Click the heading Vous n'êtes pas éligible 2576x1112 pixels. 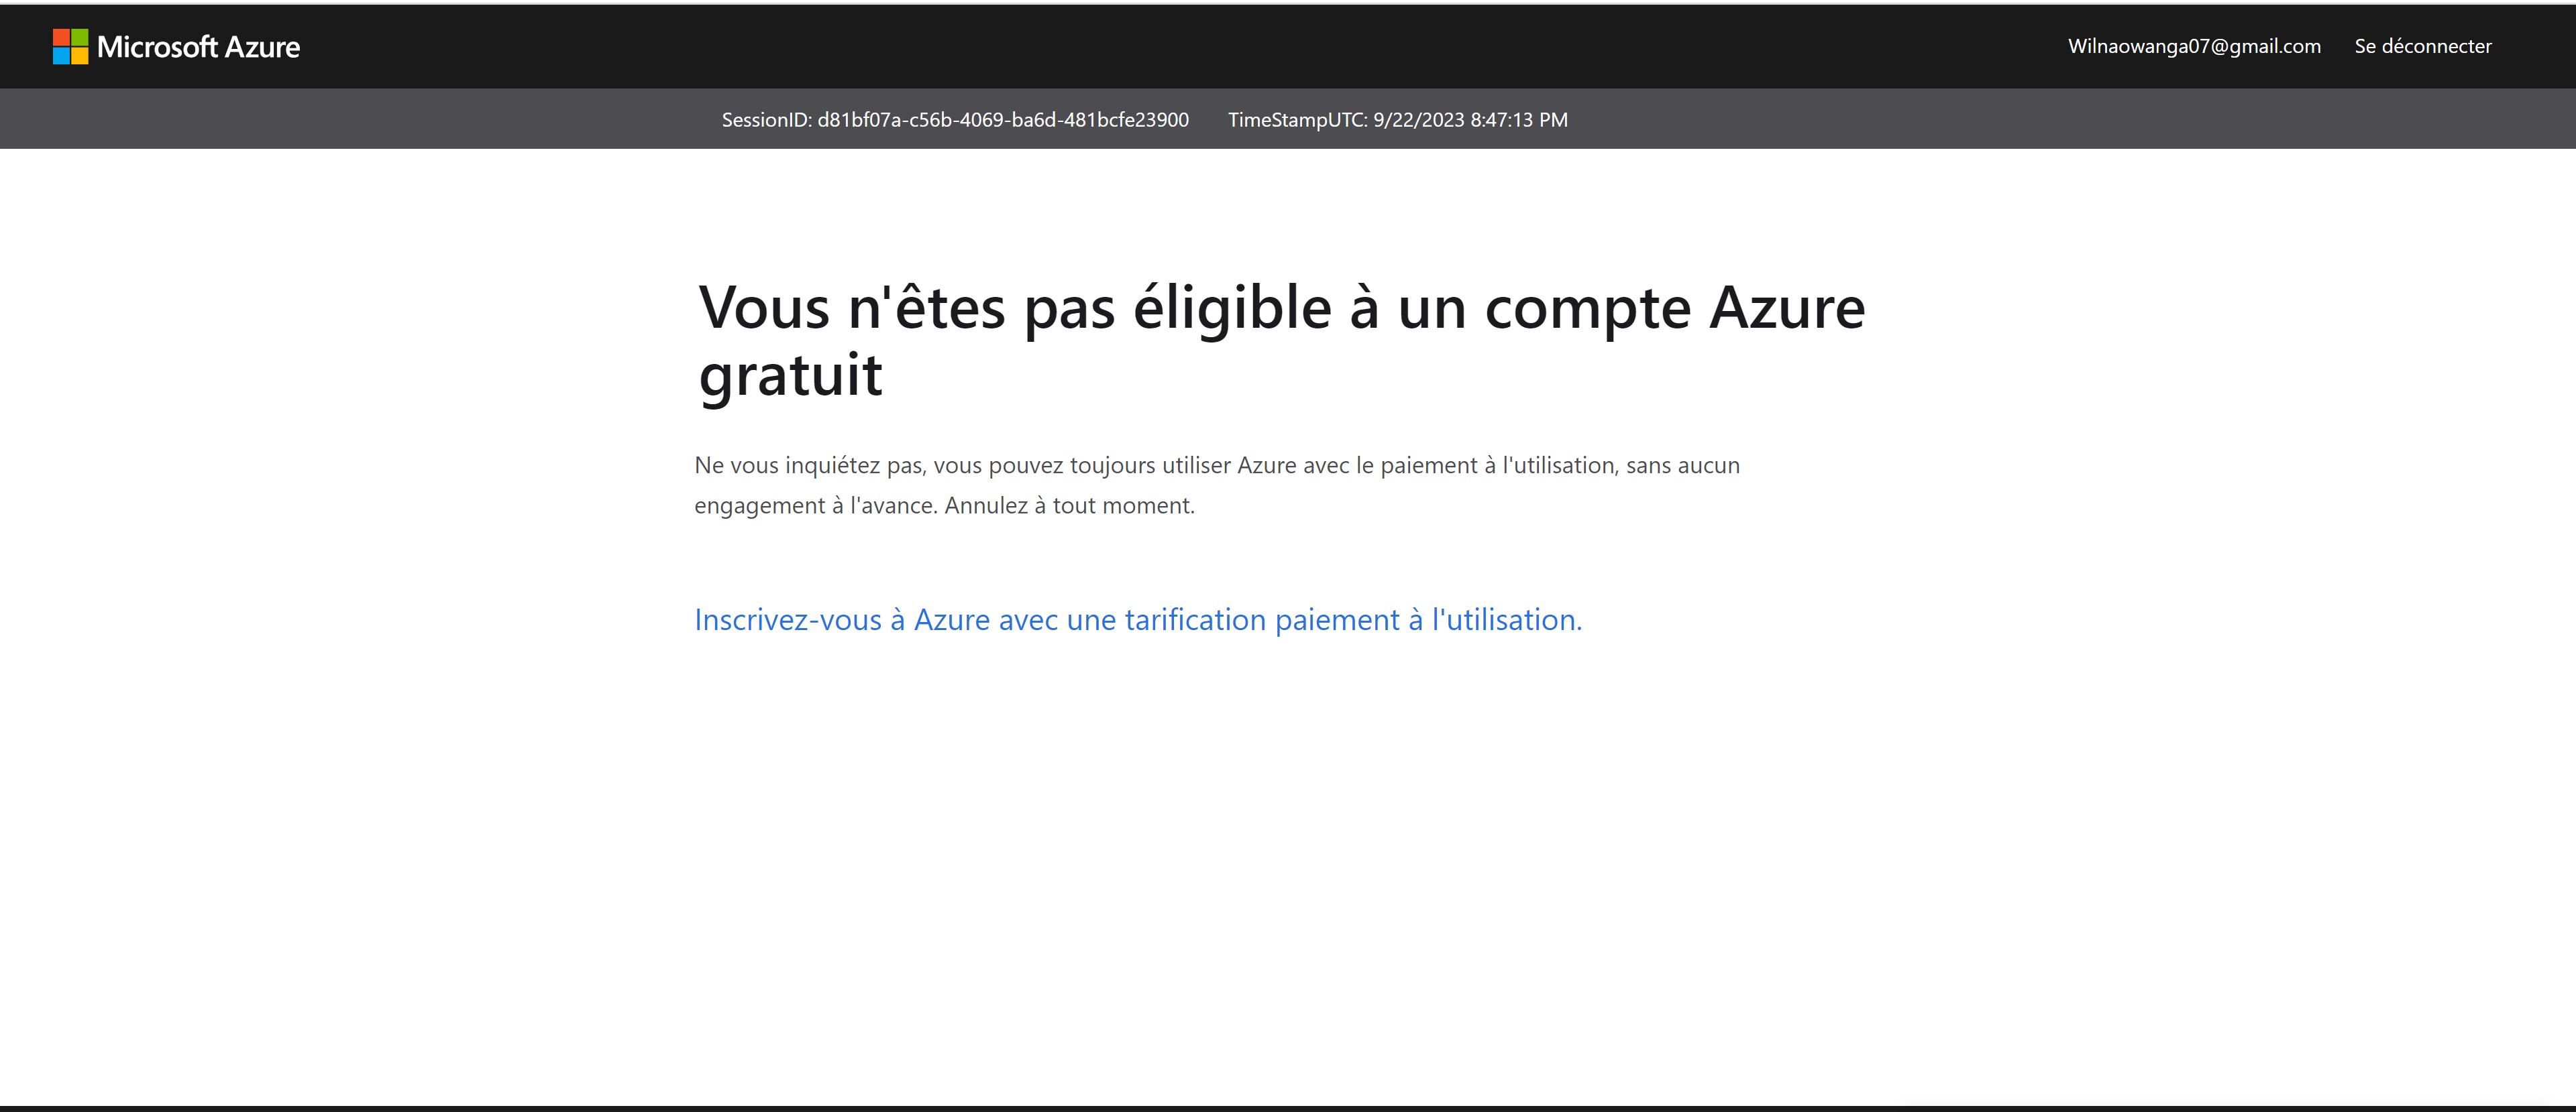click(x=1281, y=341)
